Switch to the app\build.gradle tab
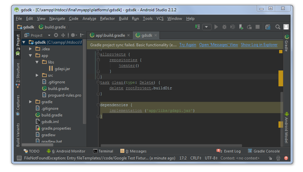The image size is (303, 172). (110, 35)
